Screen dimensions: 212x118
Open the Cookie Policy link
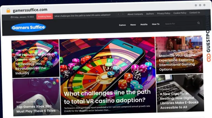(180, 13)
